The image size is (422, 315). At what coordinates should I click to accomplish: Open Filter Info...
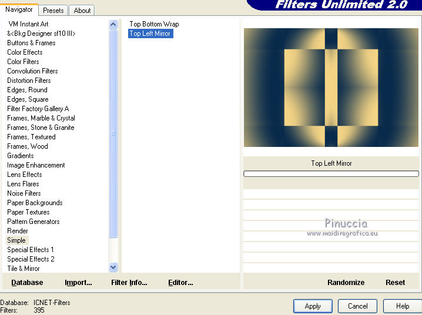pyautogui.click(x=129, y=283)
